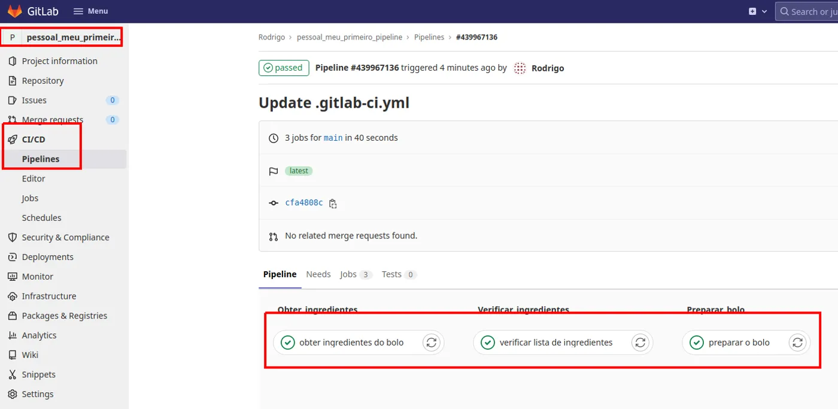Screen dimensions: 838x409
Task: Open Schedules under CI/CD
Action: (x=41, y=218)
